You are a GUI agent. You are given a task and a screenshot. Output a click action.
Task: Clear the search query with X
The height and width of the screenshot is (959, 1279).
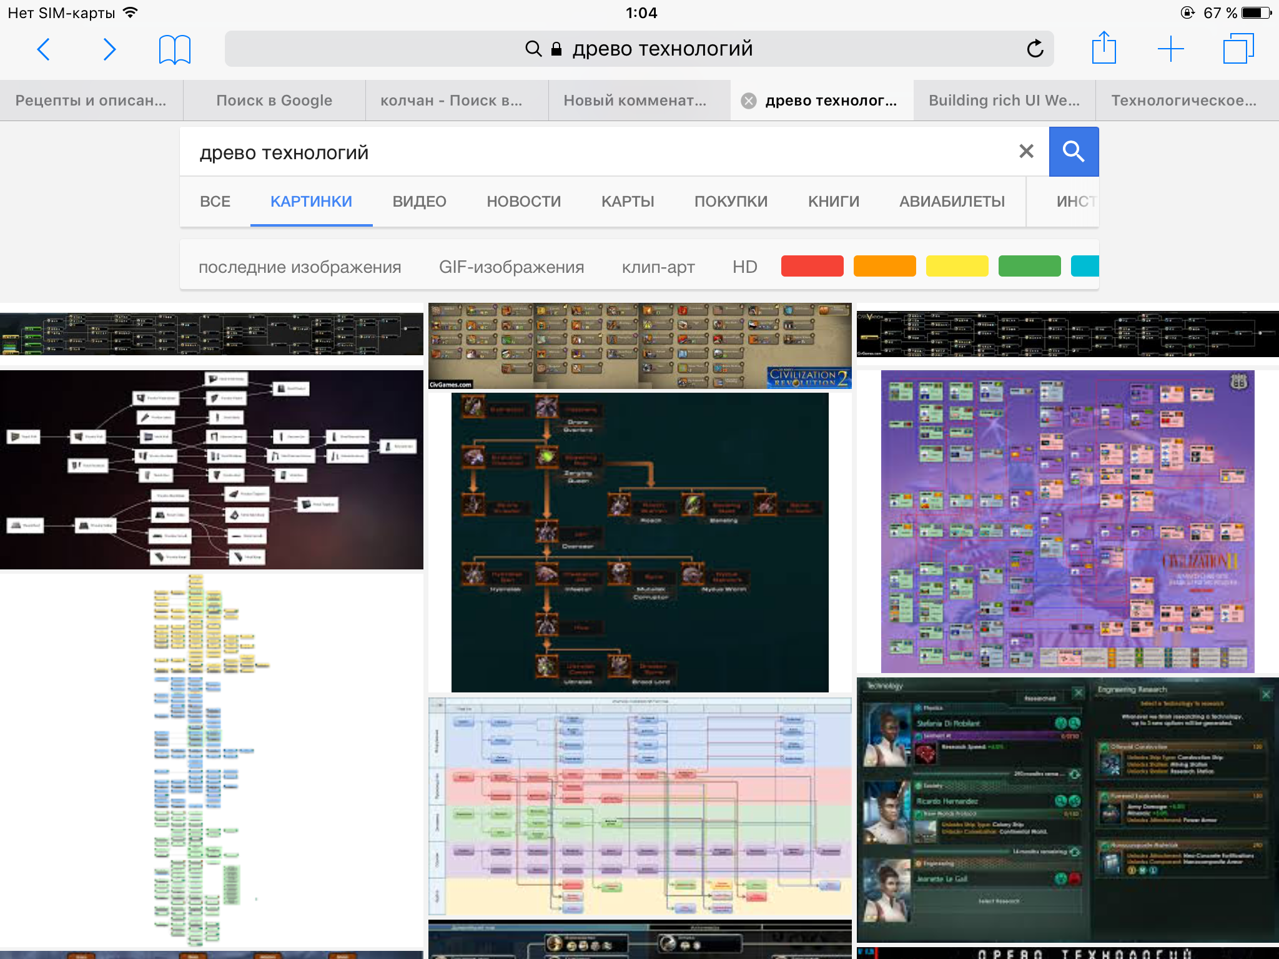click(1026, 151)
